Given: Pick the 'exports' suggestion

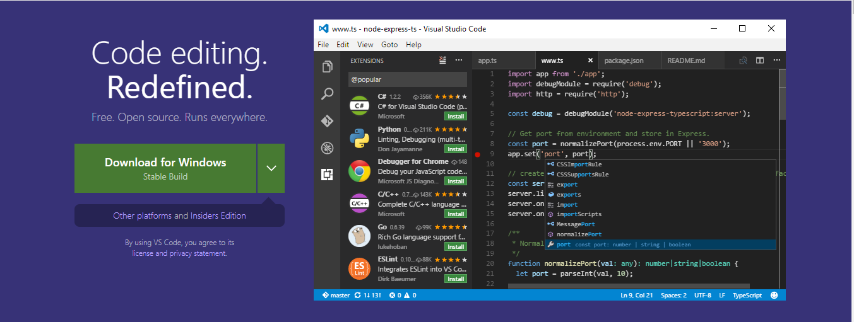Looking at the screenshot, I should tap(660, 195).
